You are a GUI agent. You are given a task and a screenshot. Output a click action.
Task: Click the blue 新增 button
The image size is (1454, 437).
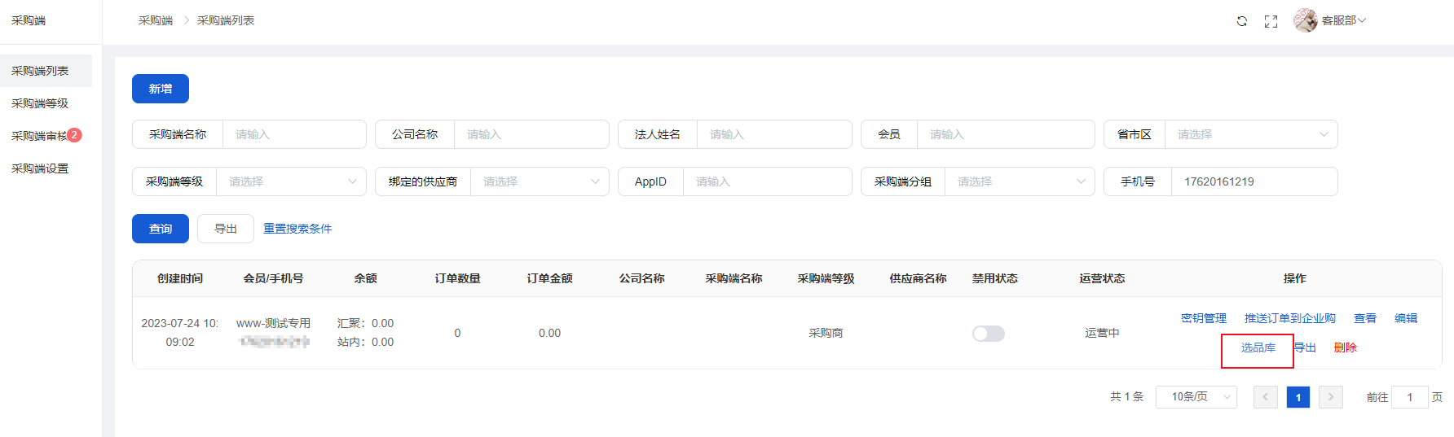(161, 89)
